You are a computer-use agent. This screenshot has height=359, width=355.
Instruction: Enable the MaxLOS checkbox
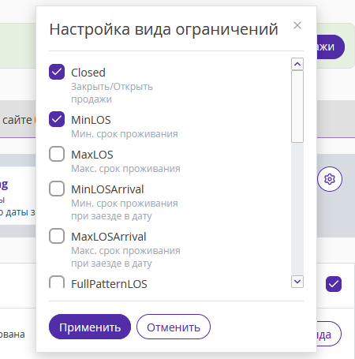coord(57,154)
